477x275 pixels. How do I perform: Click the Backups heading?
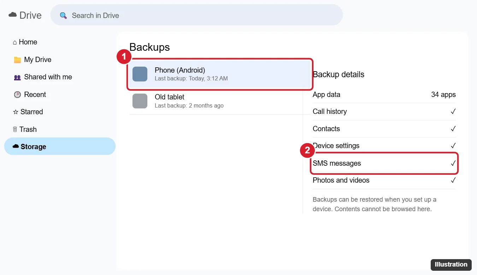[x=149, y=47]
